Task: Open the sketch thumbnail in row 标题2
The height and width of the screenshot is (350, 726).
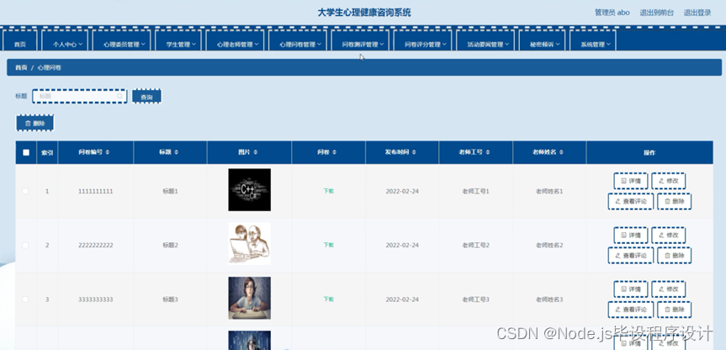Action: (250, 243)
